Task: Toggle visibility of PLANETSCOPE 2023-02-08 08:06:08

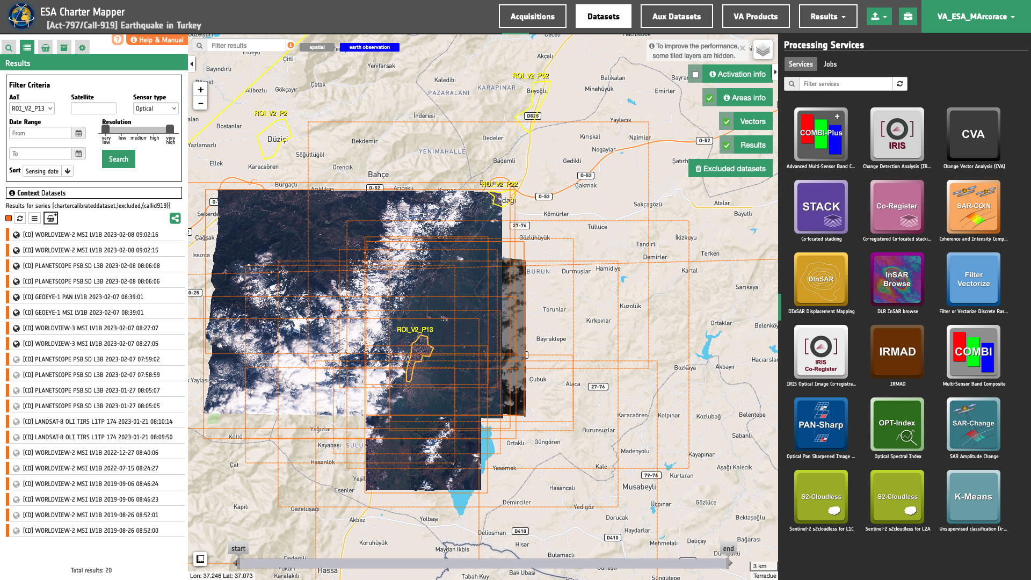Action: tap(17, 266)
